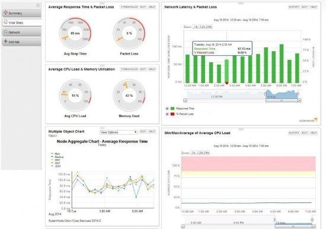Click the right range handle of CPU Load navigator

coord(312,220)
